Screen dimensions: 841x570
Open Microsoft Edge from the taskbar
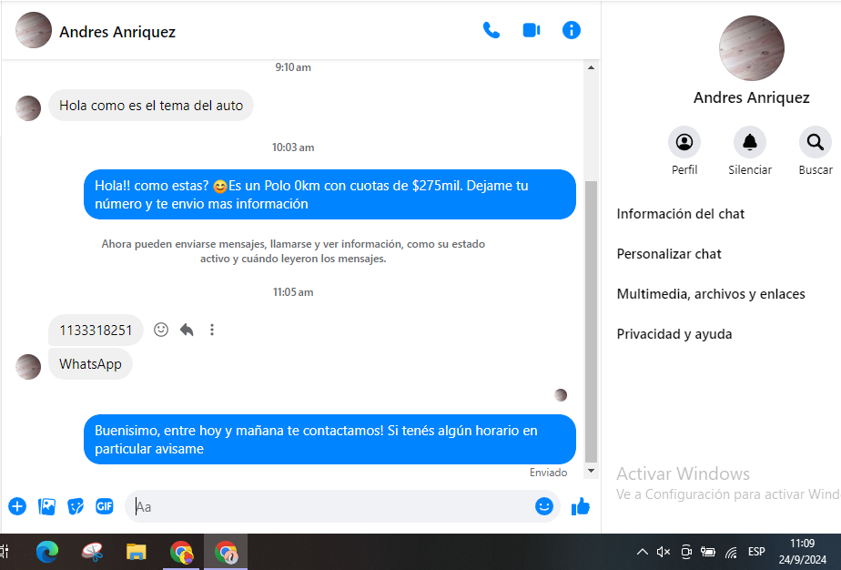point(47,552)
